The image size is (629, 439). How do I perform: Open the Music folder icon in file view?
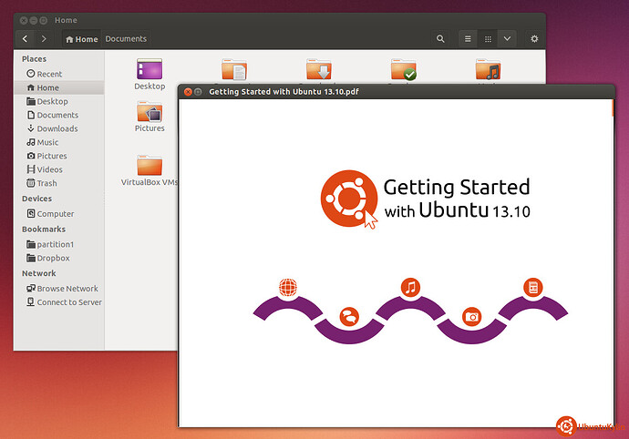(488, 70)
